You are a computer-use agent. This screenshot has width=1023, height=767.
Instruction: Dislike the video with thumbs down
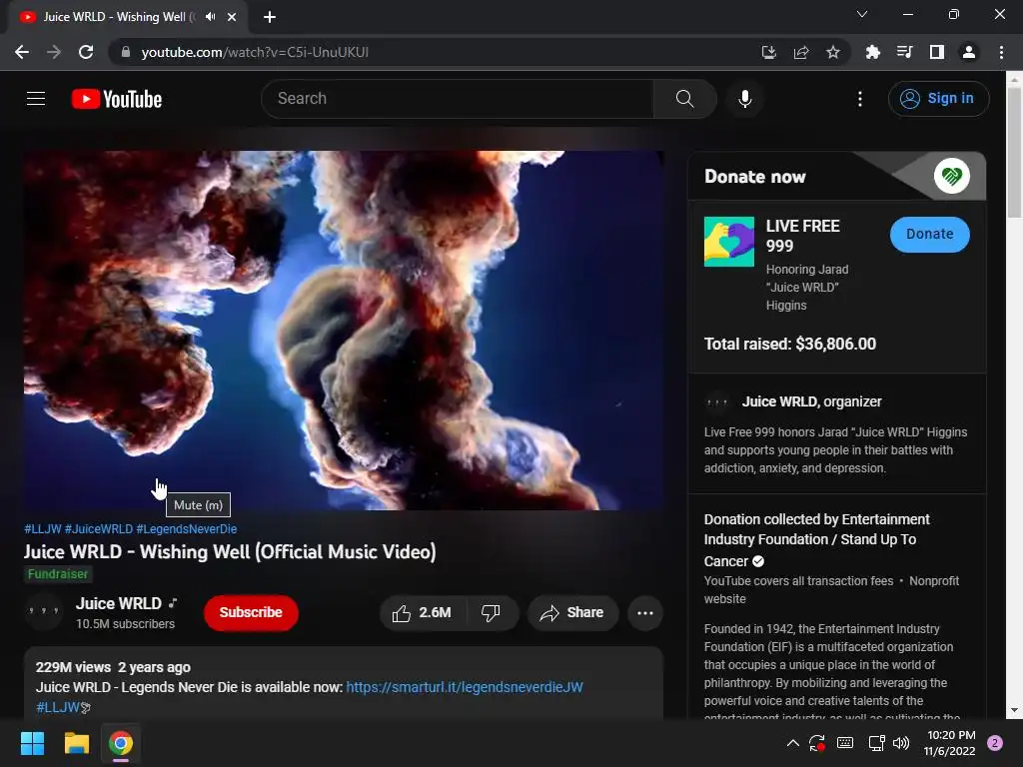[x=492, y=612]
